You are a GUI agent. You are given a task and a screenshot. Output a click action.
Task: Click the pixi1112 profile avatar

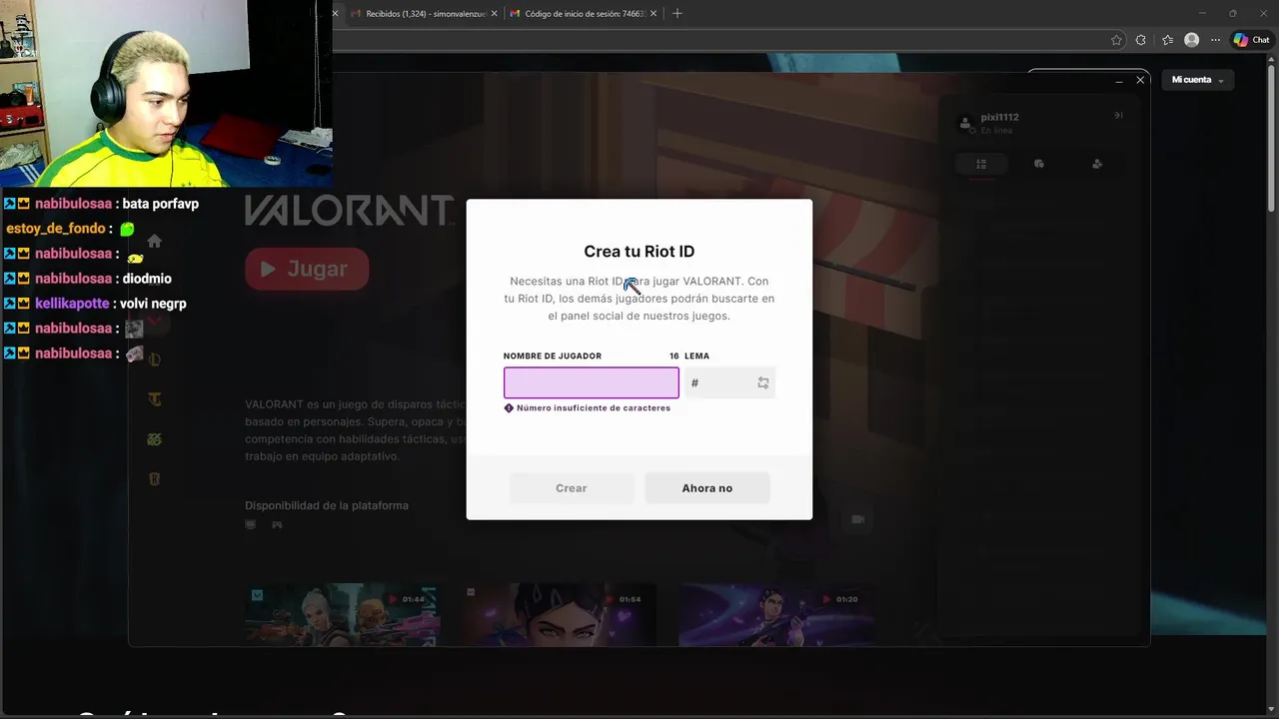(965, 123)
